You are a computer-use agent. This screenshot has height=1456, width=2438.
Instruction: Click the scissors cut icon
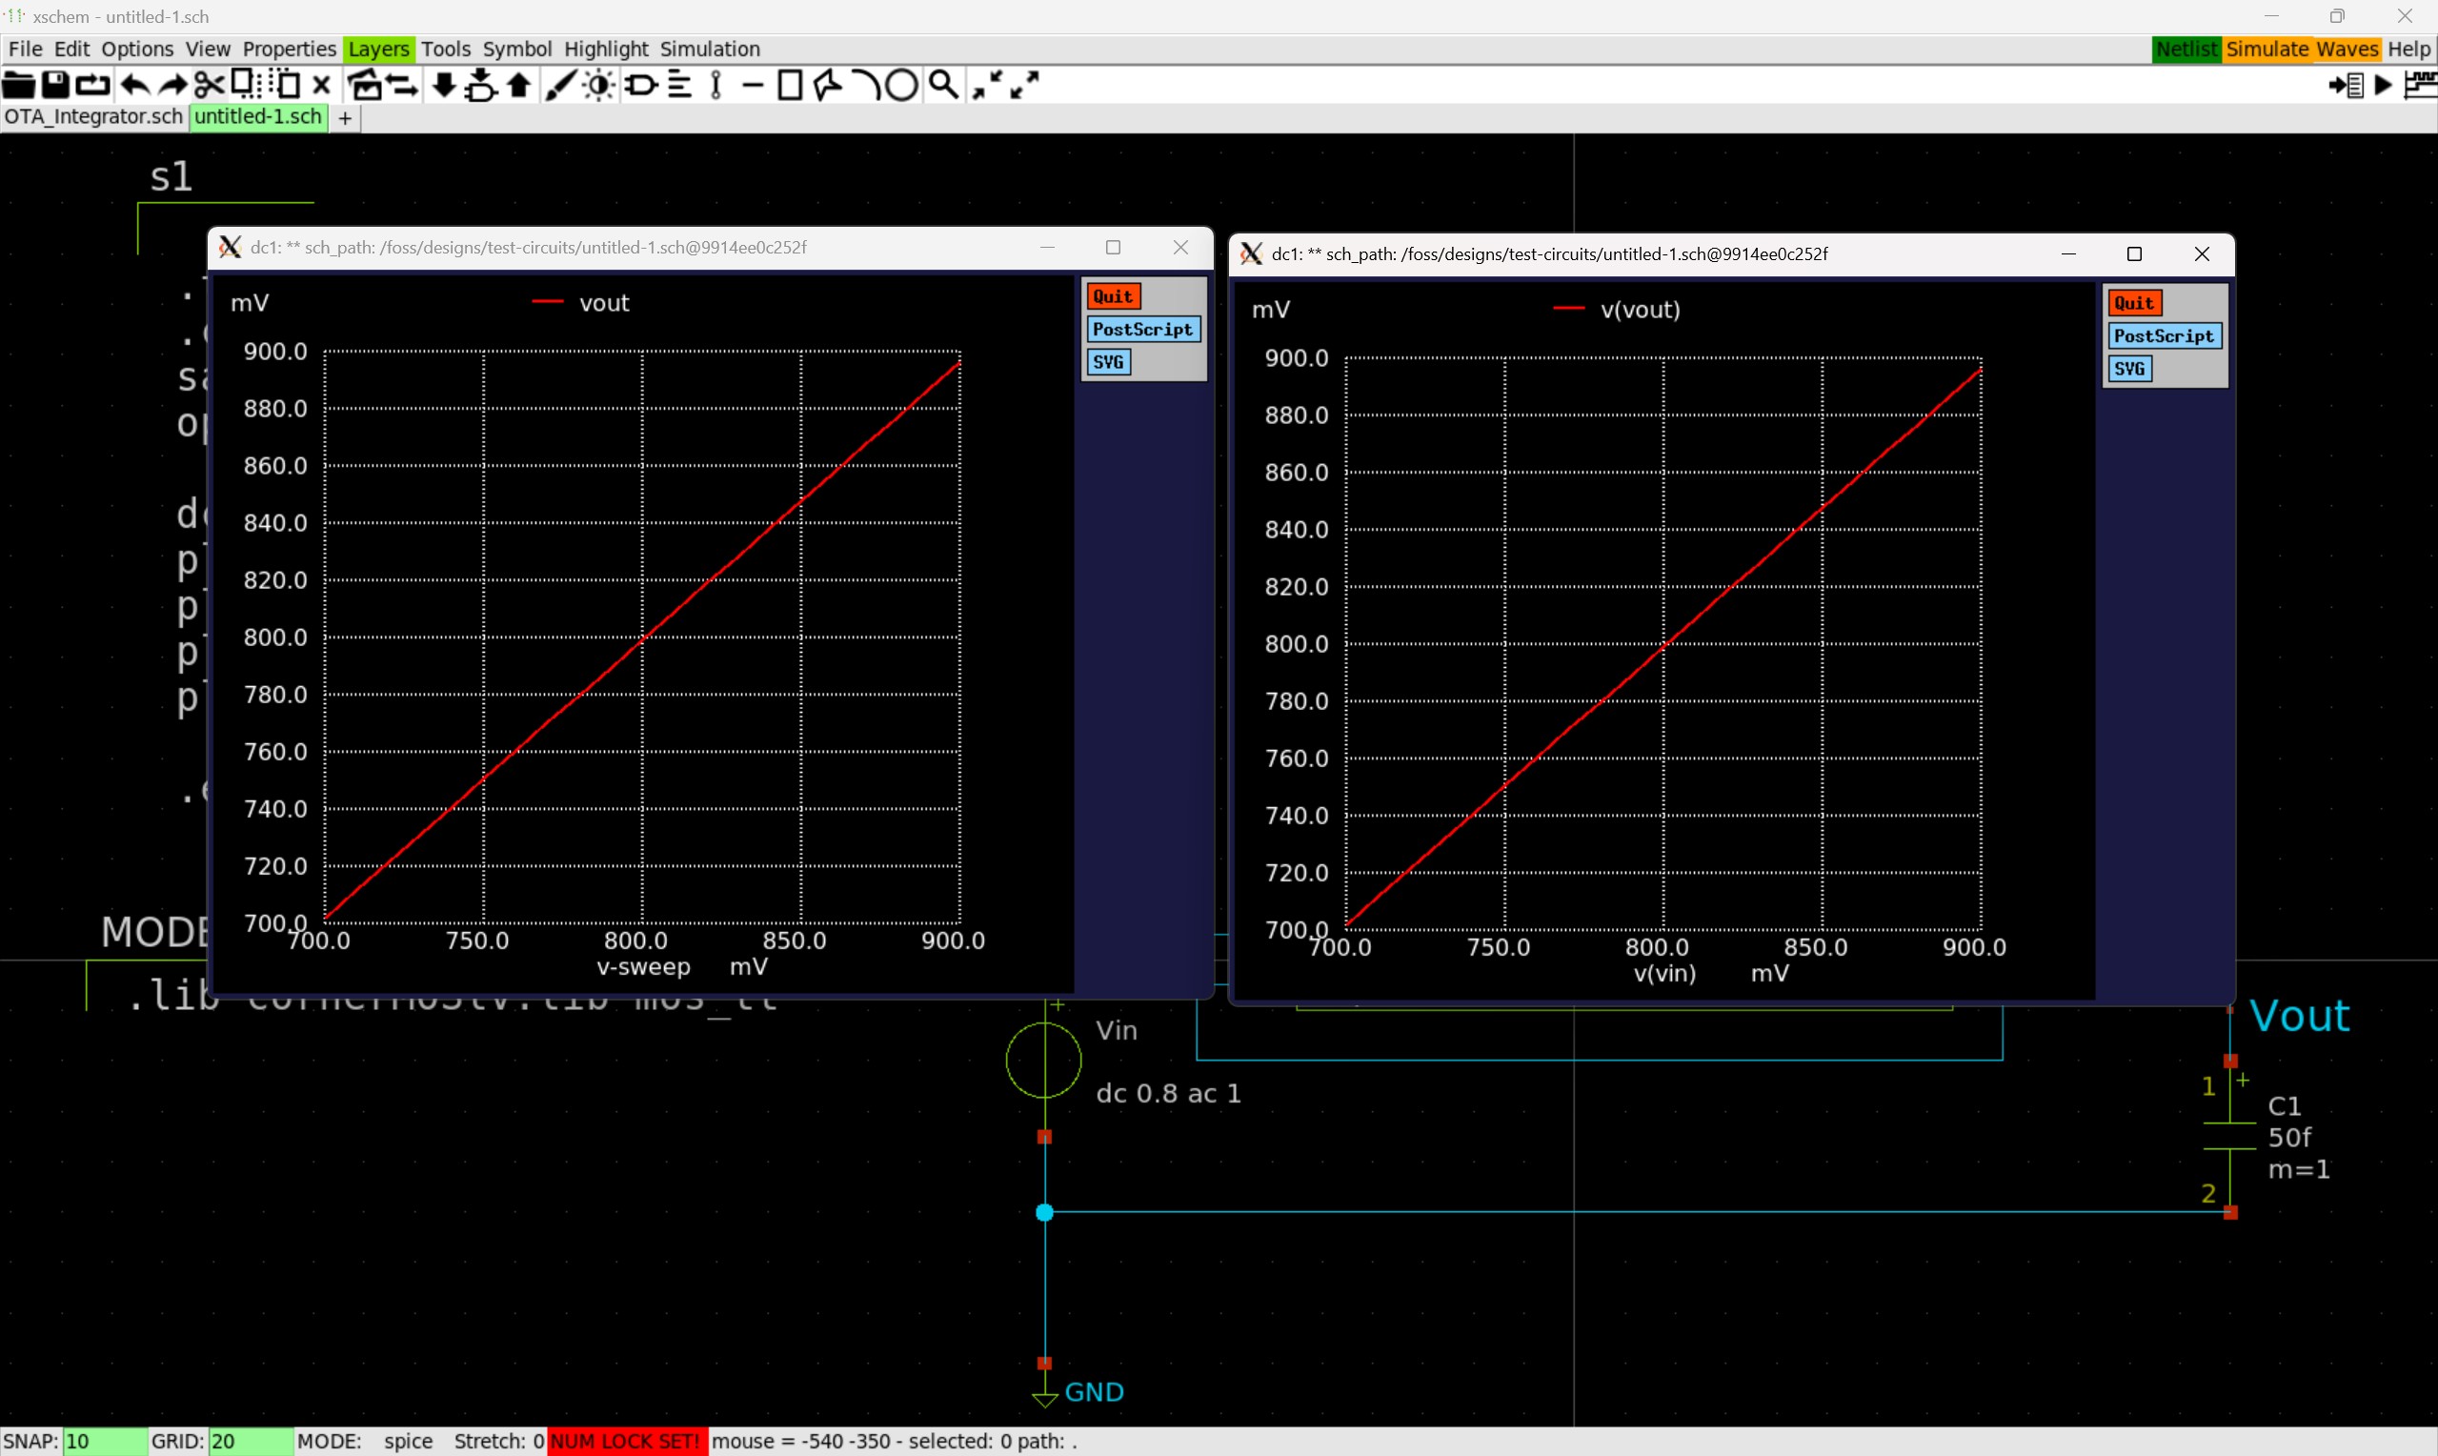pos(208,87)
